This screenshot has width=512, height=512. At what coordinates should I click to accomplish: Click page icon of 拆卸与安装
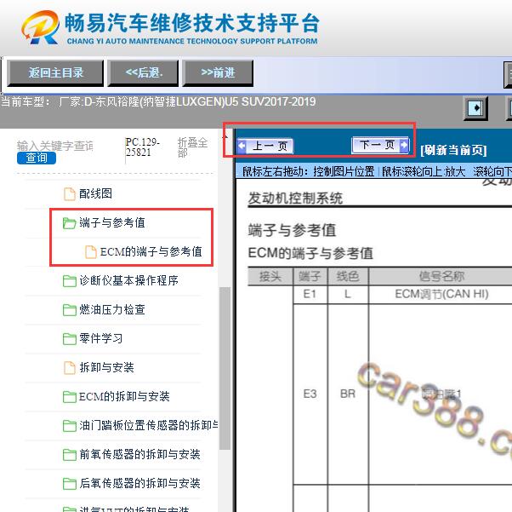[70, 368]
